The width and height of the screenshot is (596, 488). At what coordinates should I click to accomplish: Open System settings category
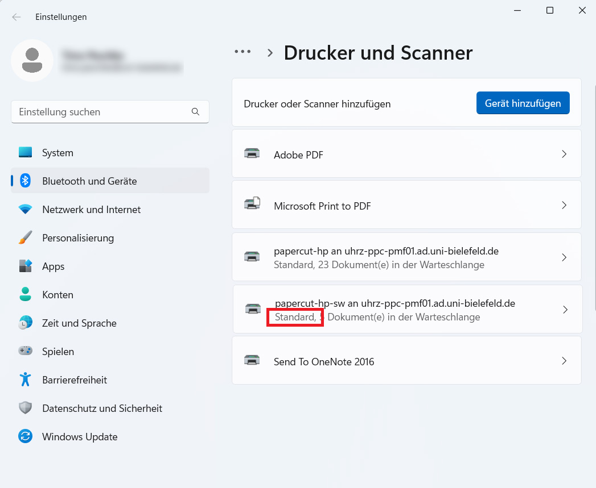tap(110, 153)
